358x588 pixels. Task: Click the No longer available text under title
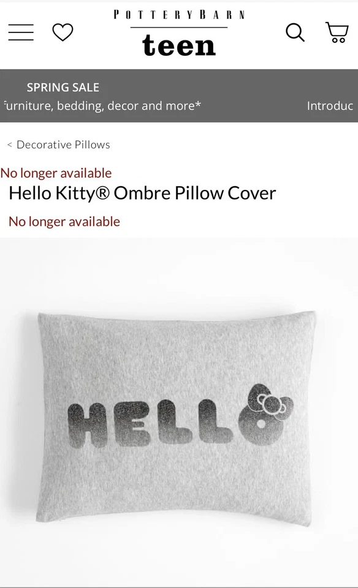point(64,222)
